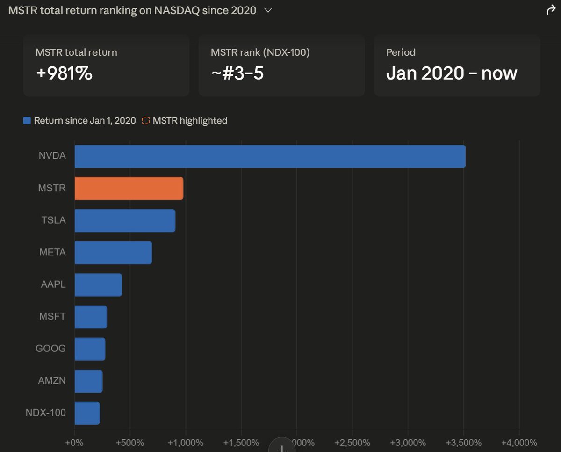The image size is (561, 452).
Task: Click the AAPL axis label
Action: pos(53,284)
